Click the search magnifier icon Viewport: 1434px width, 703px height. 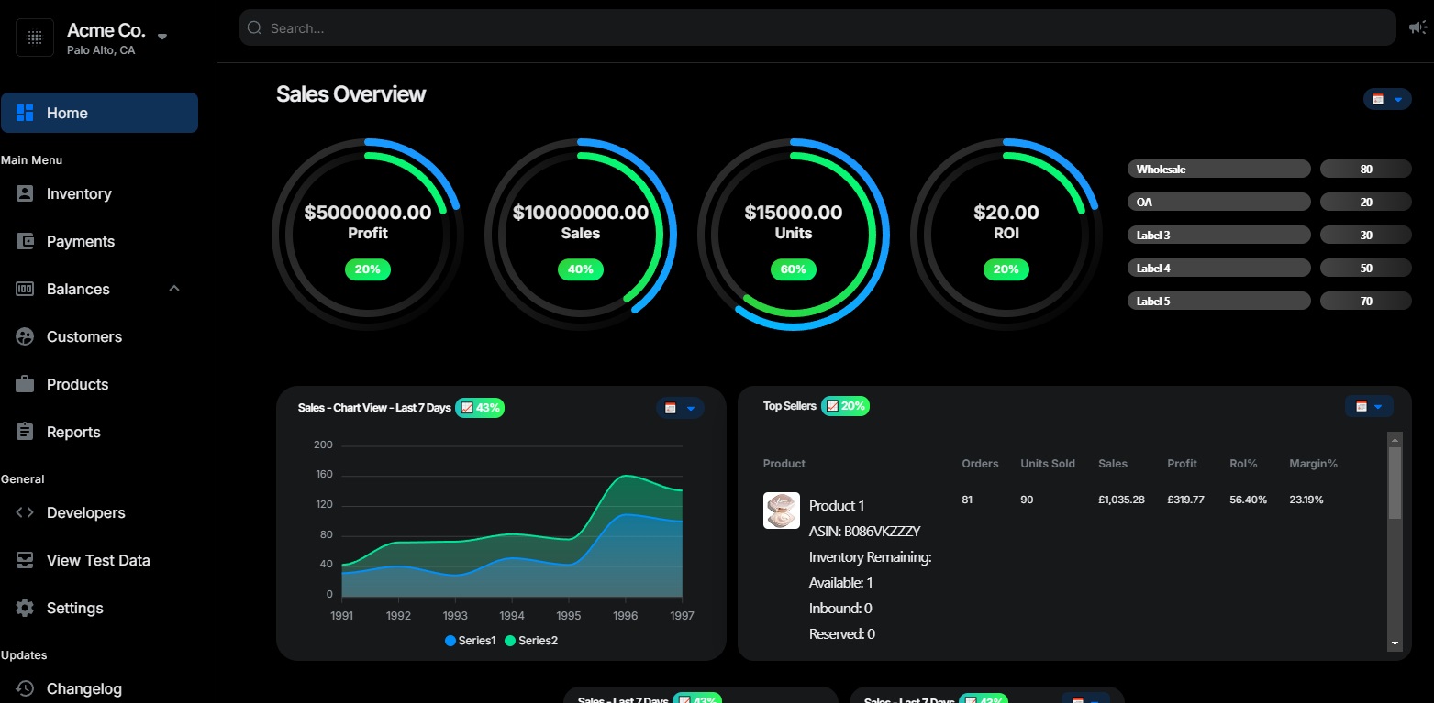[254, 28]
